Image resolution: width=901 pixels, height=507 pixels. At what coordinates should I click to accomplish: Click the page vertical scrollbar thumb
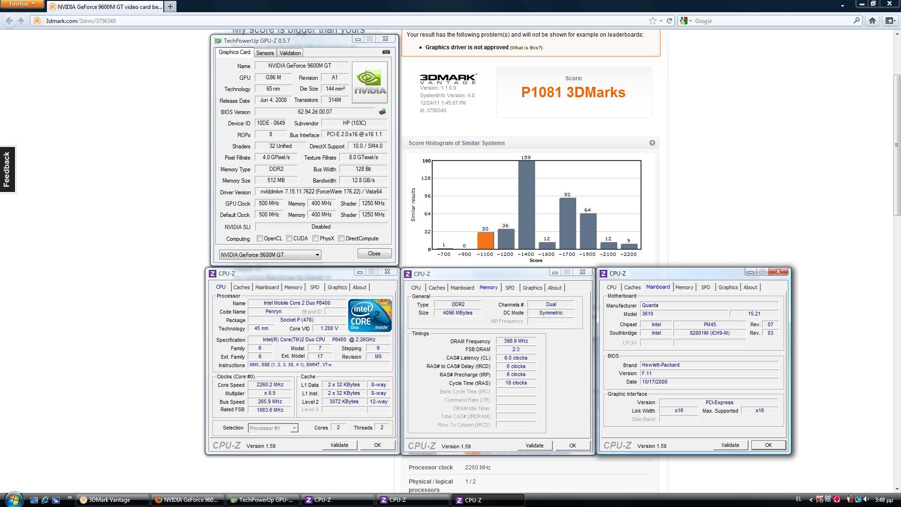(897, 145)
